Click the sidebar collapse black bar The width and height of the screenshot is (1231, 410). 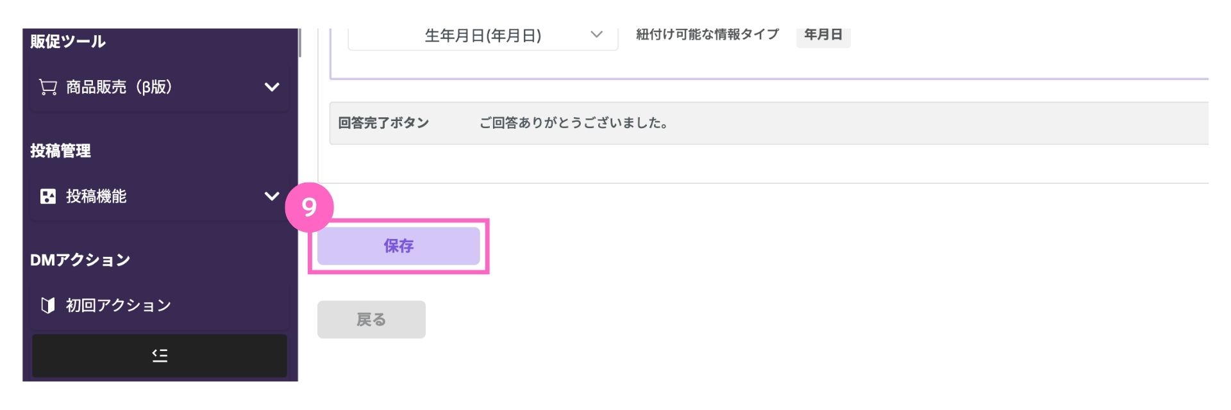point(160,356)
